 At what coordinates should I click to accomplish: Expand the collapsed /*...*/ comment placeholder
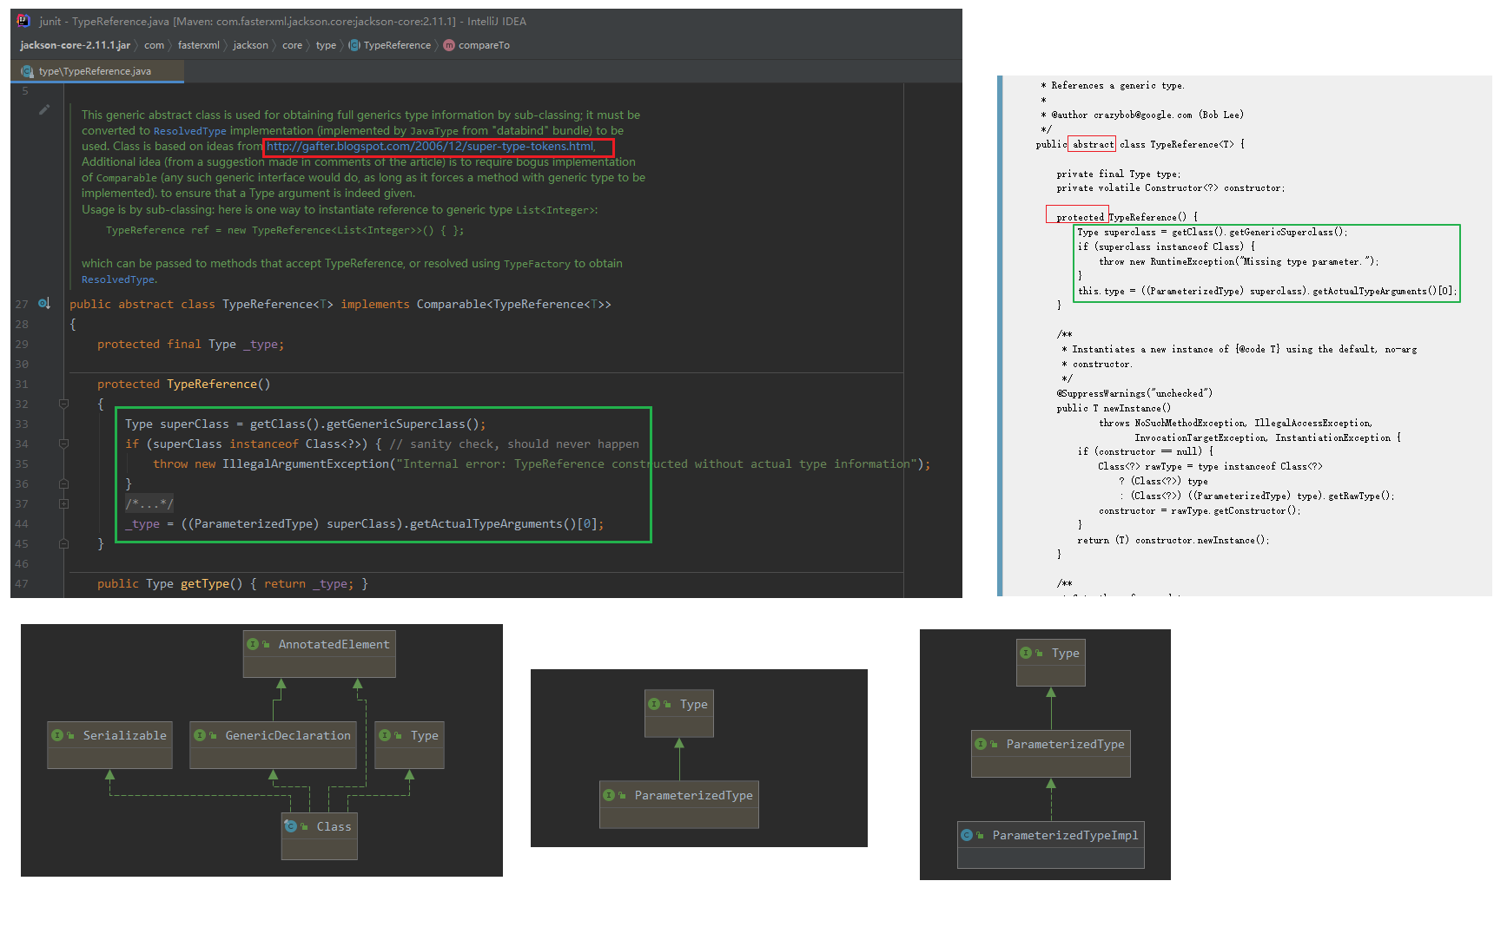[149, 503]
